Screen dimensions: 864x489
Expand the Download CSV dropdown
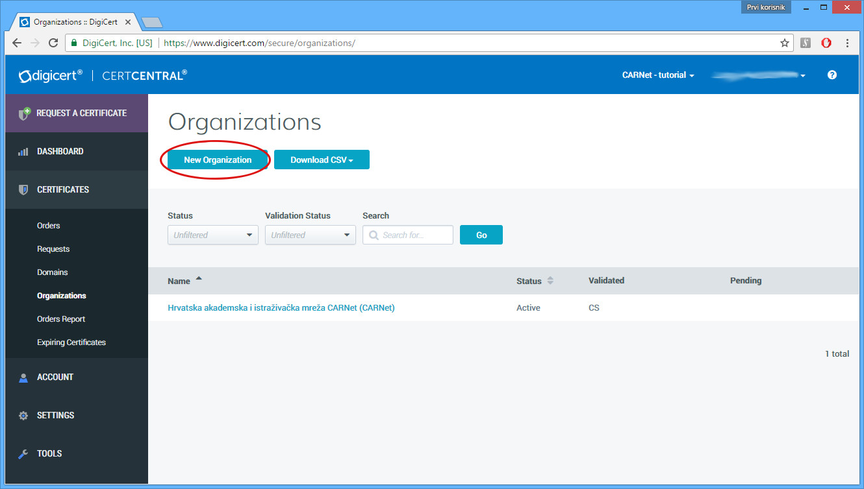[322, 160]
